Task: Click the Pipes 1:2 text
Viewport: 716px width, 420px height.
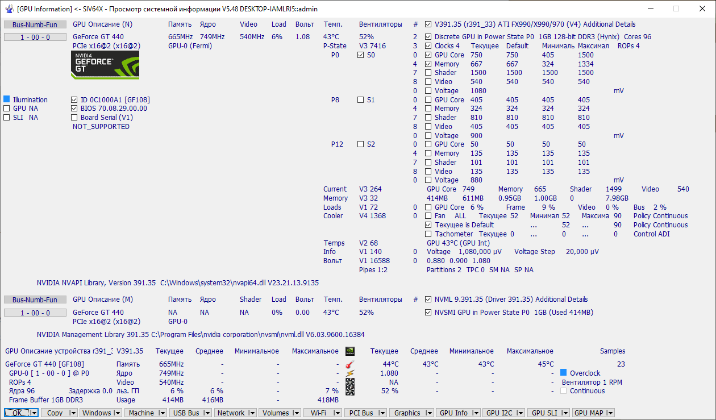Action: click(x=373, y=270)
